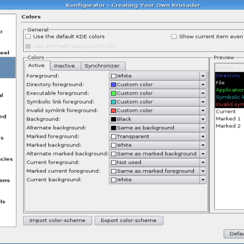
Task: Click the green Executable foreground swatch
Action: [x=113, y=93]
